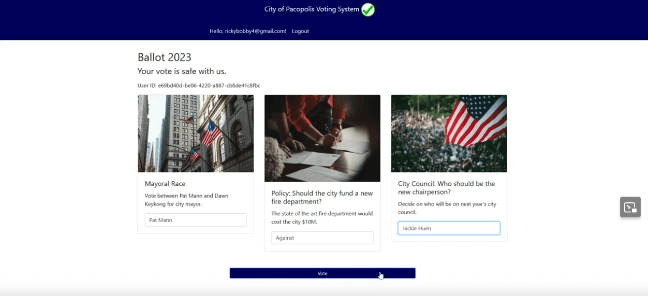Image resolution: width=648 pixels, height=296 pixels.
Task: Log out via the Logout link
Action: click(x=300, y=31)
